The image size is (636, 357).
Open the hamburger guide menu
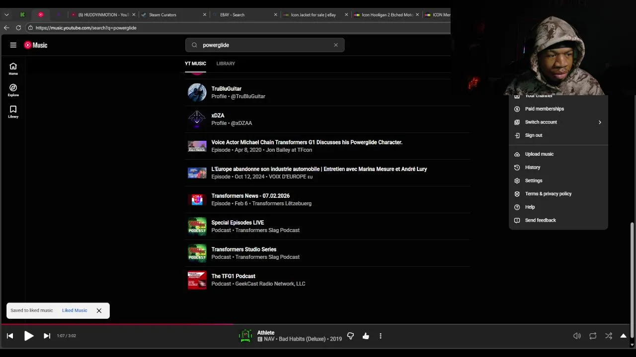pyautogui.click(x=13, y=45)
